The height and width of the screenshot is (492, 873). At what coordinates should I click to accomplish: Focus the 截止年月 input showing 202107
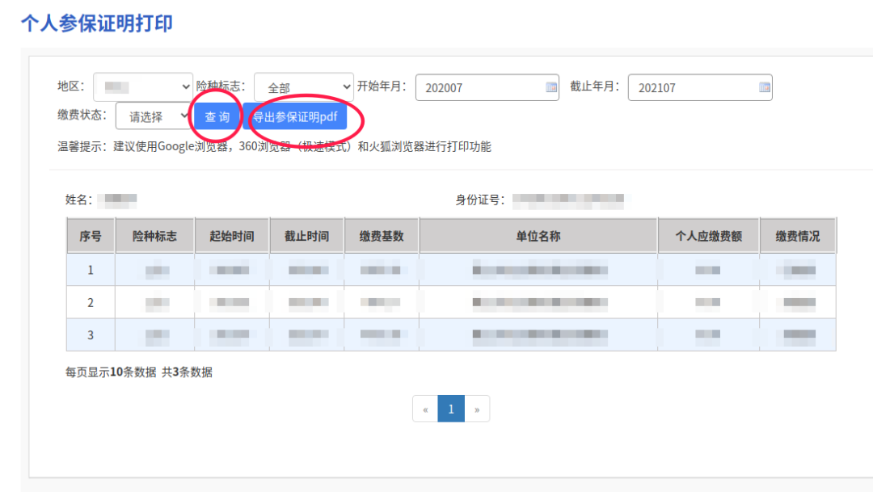coord(700,87)
